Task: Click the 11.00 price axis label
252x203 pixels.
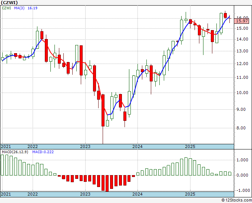Action: tap(242, 78)
